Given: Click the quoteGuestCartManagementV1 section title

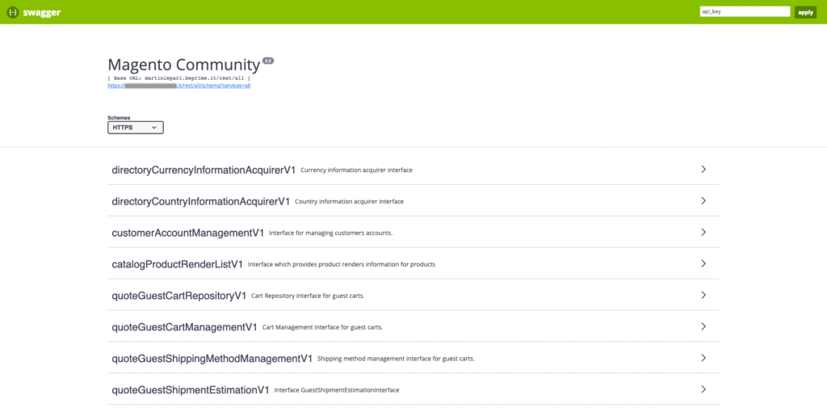Looking at the screenshot, I should [185, 327].
